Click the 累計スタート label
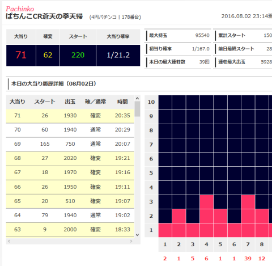Screen dimensions: 272x266 click(x=232, y=35)
